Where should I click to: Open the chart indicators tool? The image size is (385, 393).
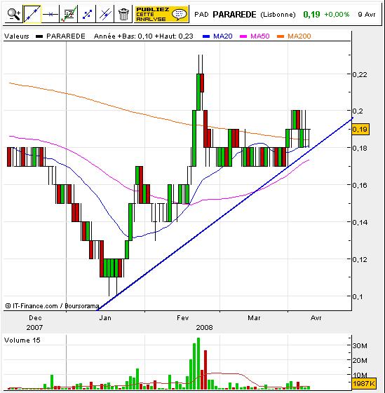(x=69, y=15)
